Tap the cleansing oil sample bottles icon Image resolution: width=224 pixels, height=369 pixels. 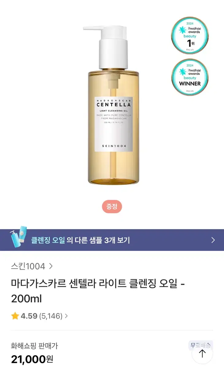tap(18, 237)
